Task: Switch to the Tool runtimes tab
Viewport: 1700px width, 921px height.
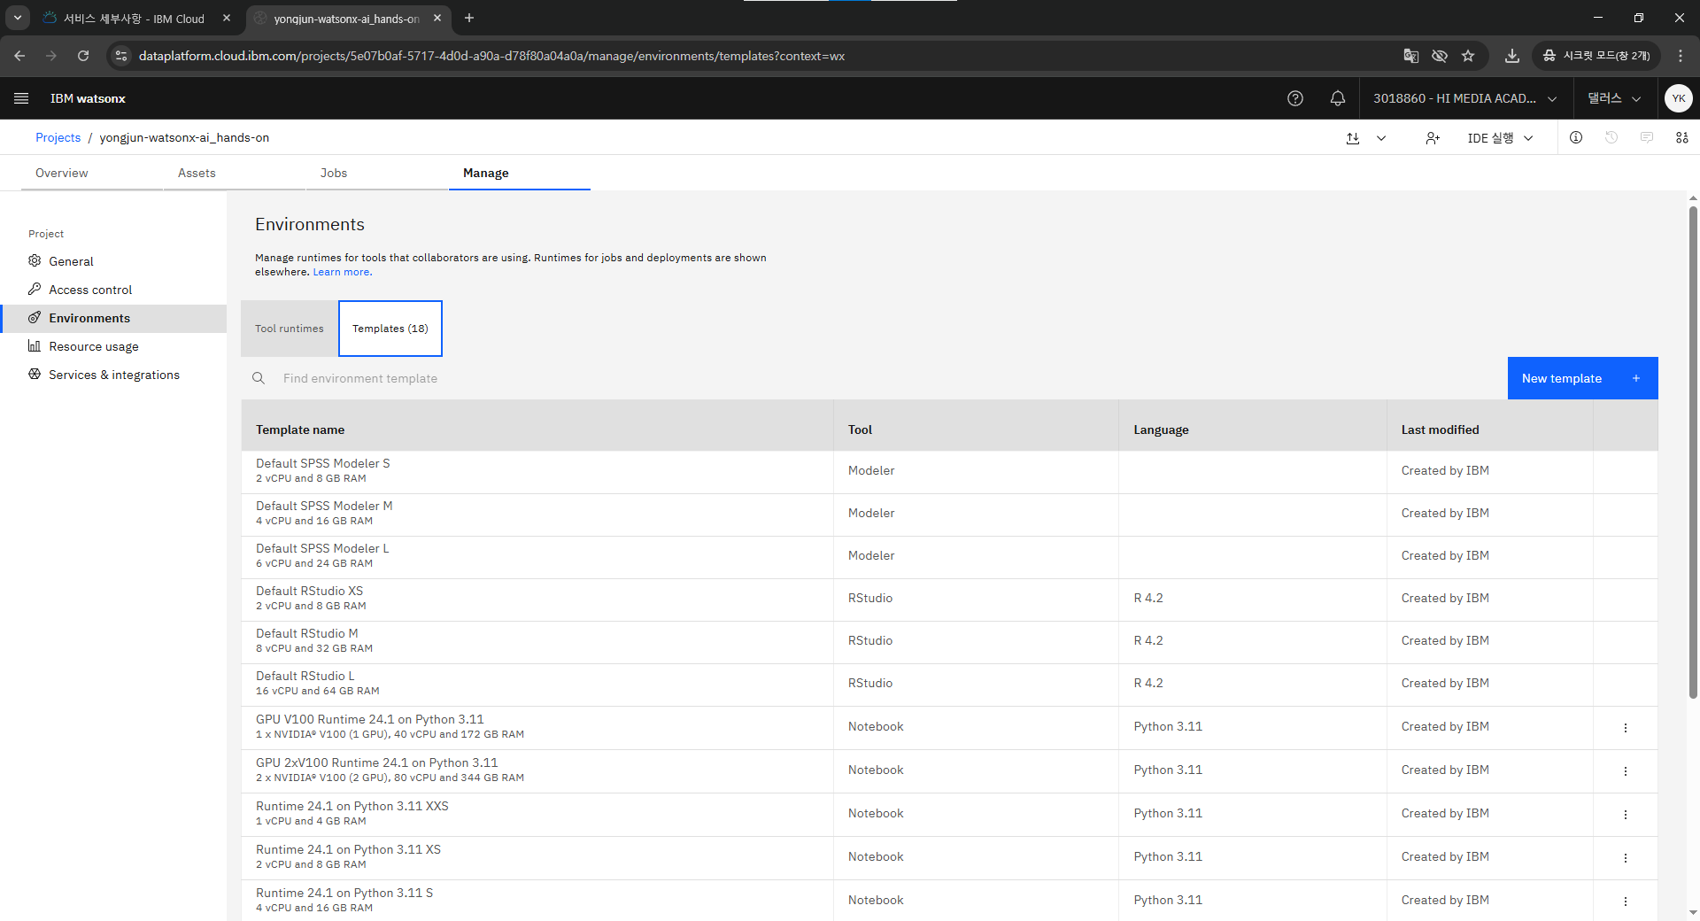Action: [x=290, y=329]
